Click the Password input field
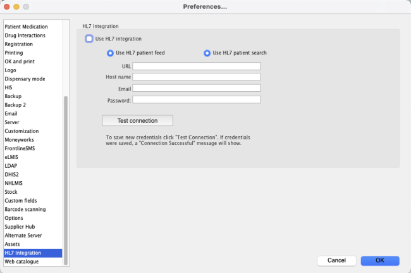This screenshot has height=273, width=411. pyautogui.click(x=197, y=100)
